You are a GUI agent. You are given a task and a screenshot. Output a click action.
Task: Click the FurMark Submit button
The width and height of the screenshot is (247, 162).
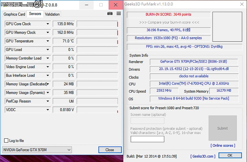[223, 128]
